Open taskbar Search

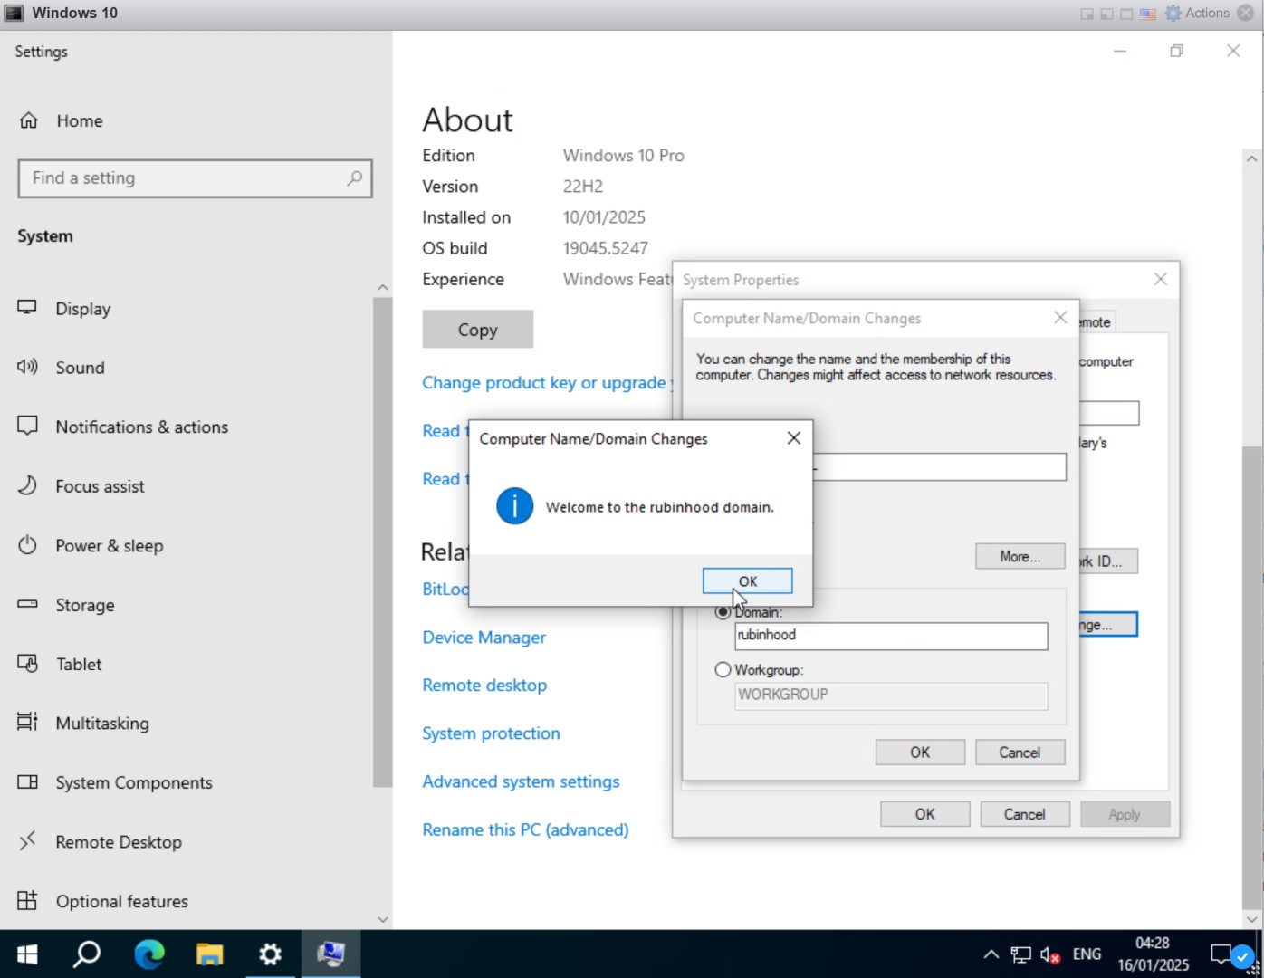coord(87,954)
